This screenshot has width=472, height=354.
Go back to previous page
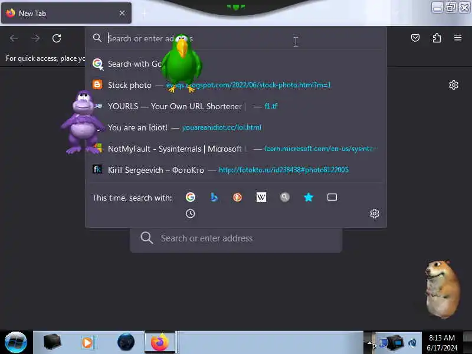pyautogui.click(x=14, y=38)
